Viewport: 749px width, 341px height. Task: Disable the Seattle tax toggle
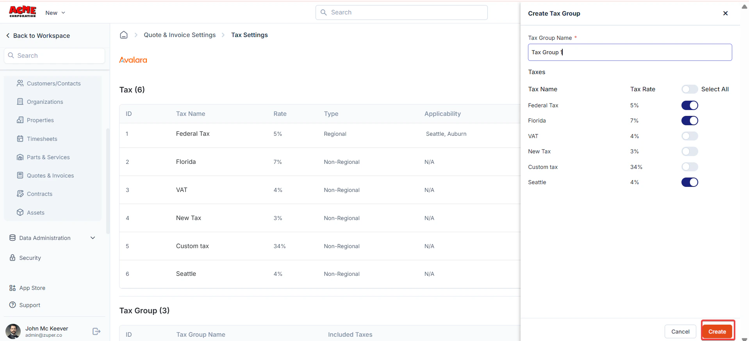[690, 182]
